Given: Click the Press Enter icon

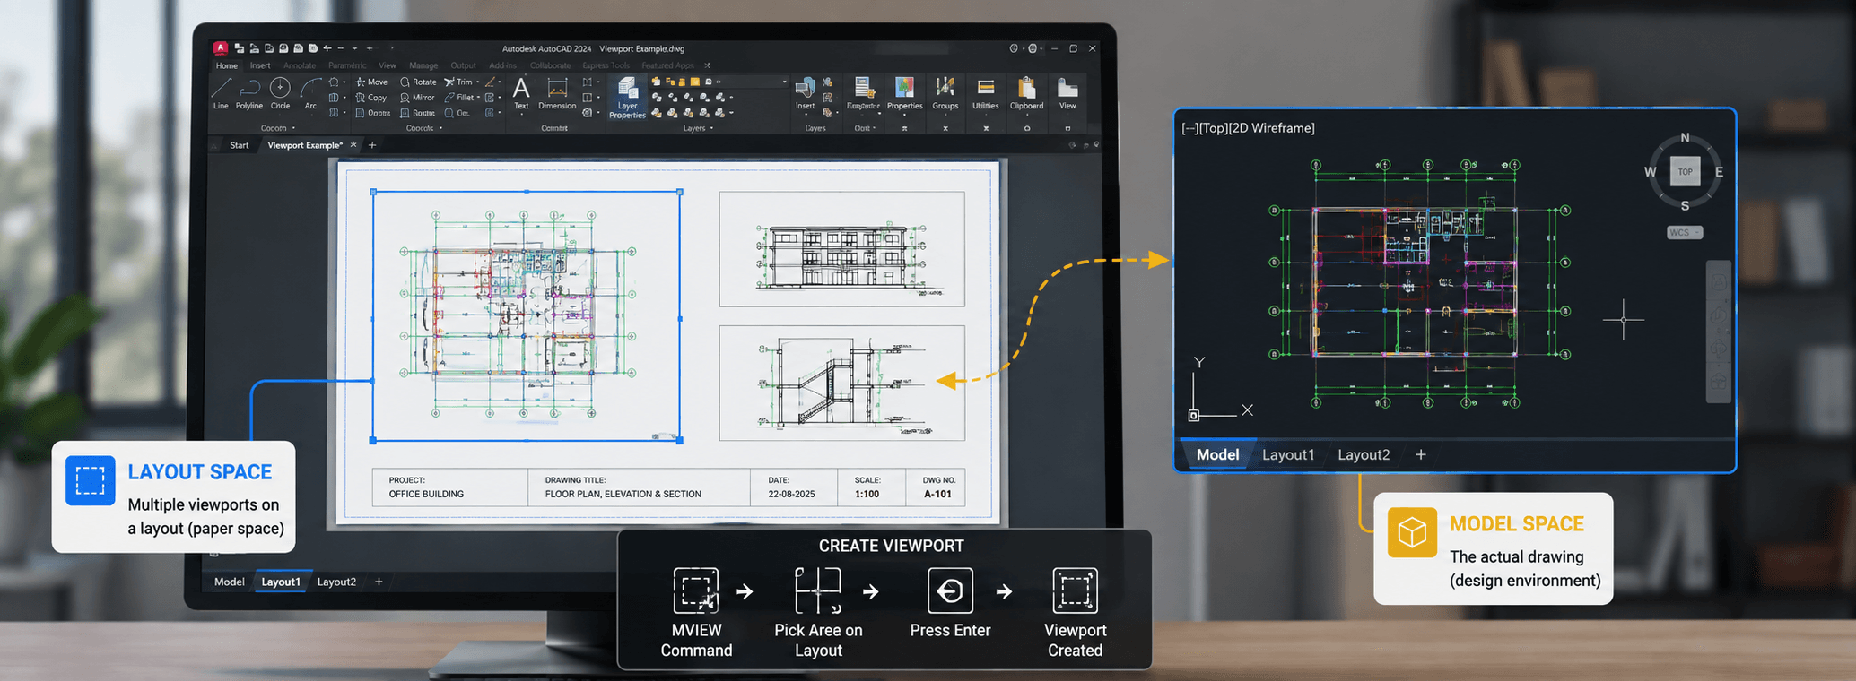Looking at the screenshot, I should click(x=950, y=590).
